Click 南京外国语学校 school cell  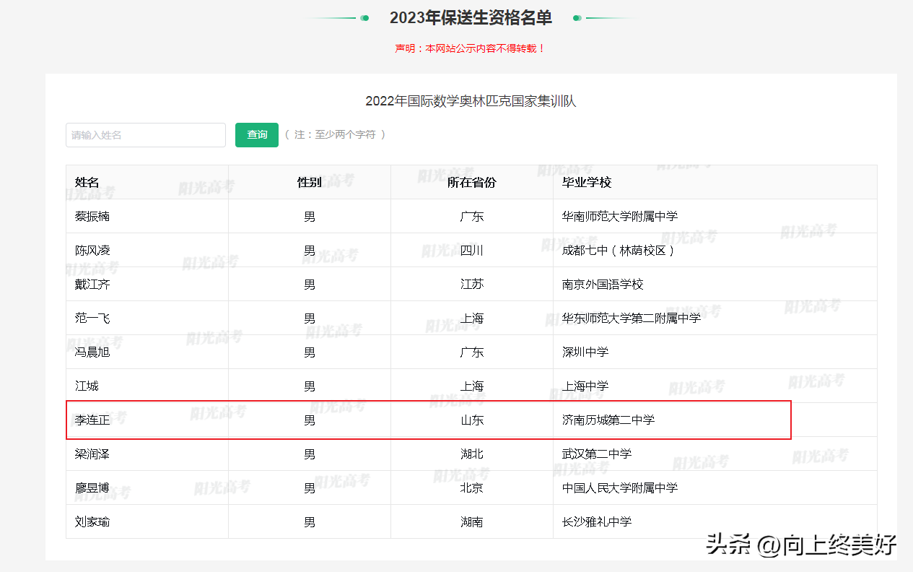(603, 285)
